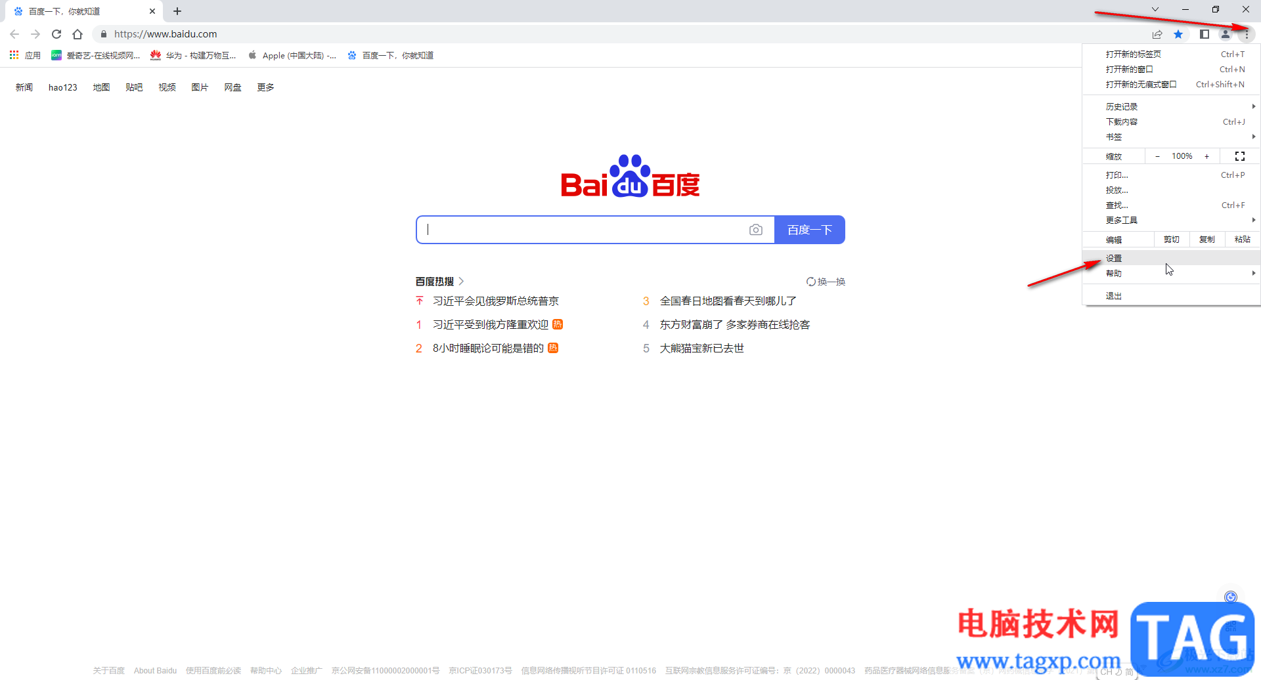Open the 百度一下，你就知道 bookmark
1261x680 pixels.
tap(391, 55)
